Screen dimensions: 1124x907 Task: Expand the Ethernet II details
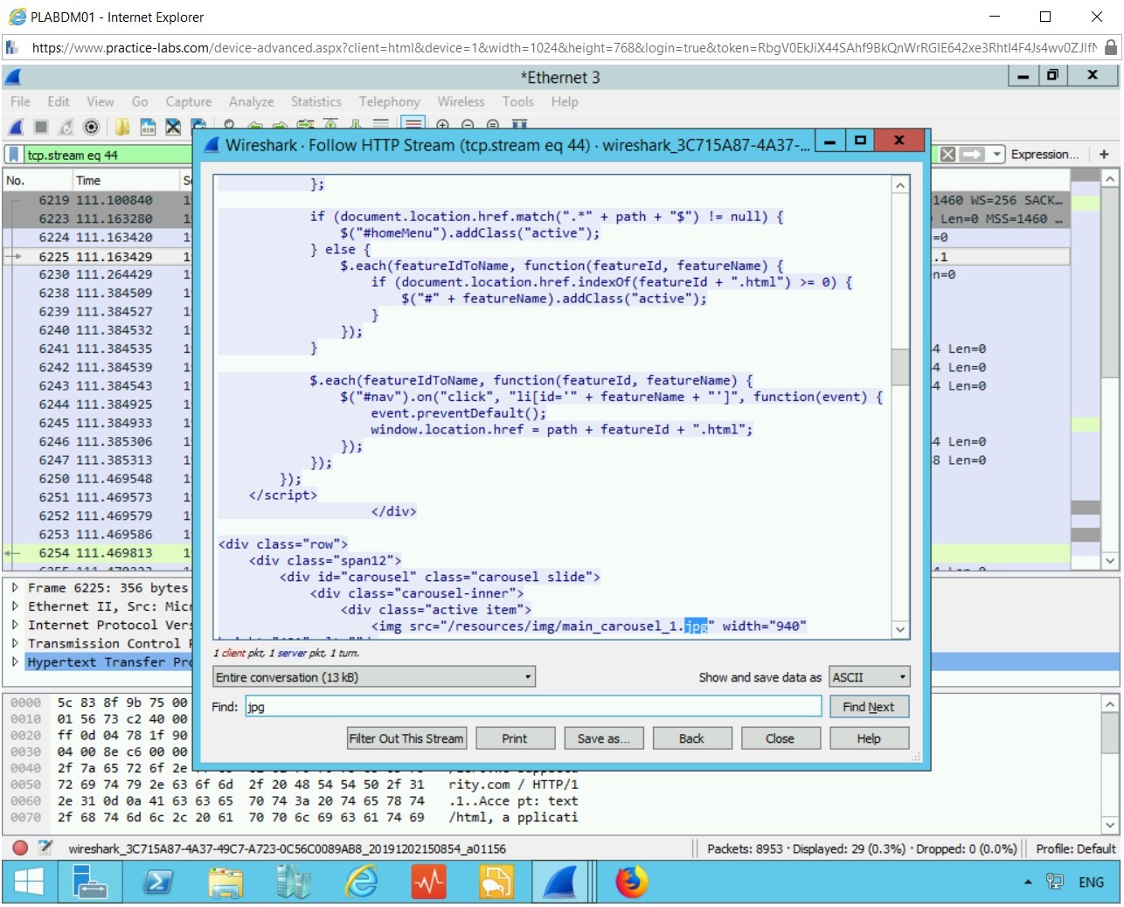coord(15,606)
